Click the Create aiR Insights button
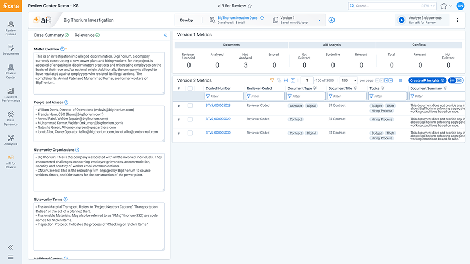The image size is (470, 264). [x=427, y=80]
